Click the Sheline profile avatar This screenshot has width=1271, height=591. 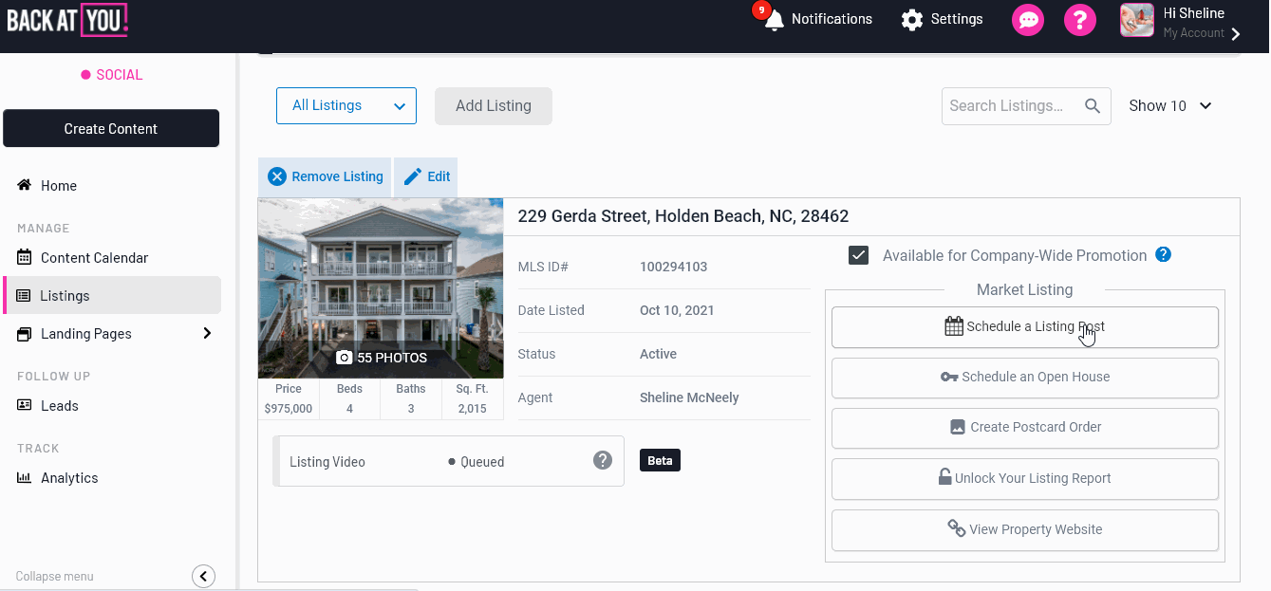[x=1137, y=20]
